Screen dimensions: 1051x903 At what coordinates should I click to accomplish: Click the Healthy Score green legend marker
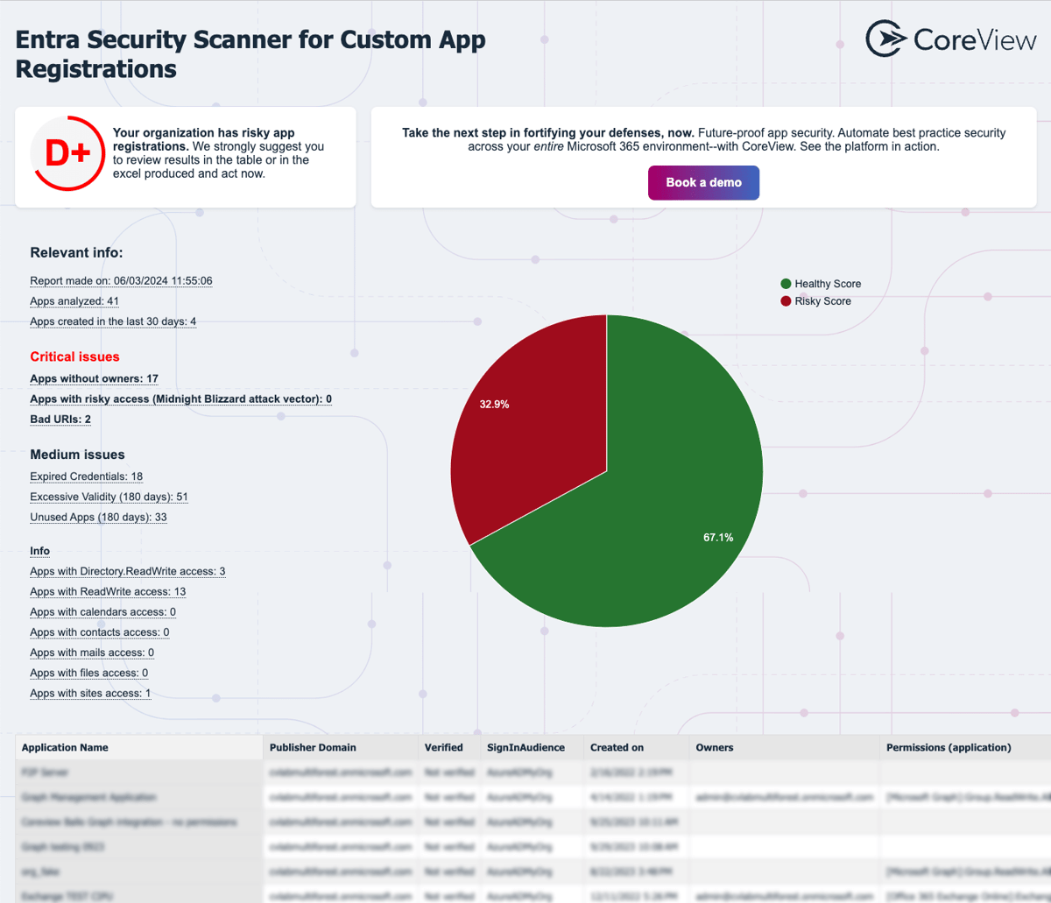(x=786, y=284)
